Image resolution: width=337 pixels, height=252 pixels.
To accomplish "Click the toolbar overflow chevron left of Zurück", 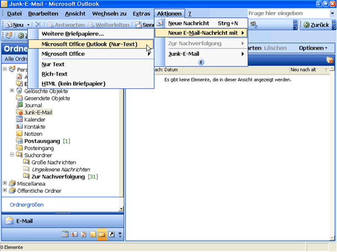I will point(295,25).
